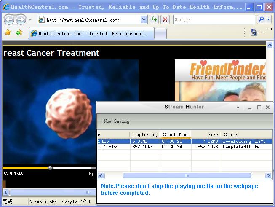Minimize the Internet Explorer window
Screen dimensions: 275x207
[x=249, y=7]
